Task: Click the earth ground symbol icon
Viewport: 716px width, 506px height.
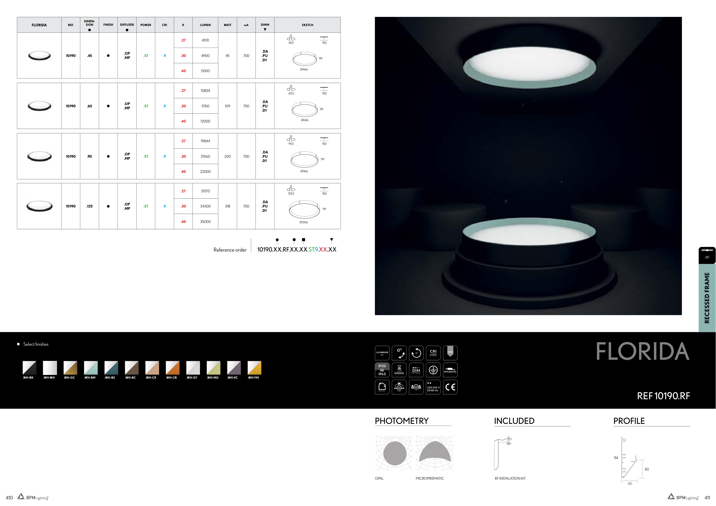Action: [x=433, y=370]
